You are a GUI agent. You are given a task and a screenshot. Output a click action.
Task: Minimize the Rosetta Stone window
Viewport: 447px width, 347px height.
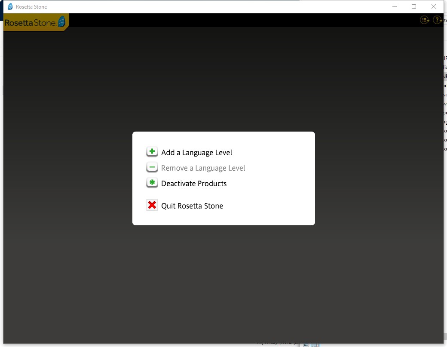[x=395, y=6]
